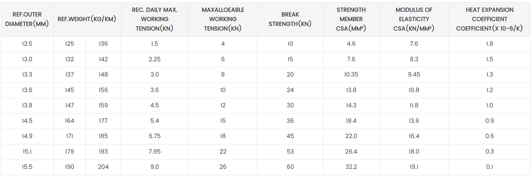Click the MAXALLOEABLE WORKING TENSION(KN) header
The height and width of the screenshot is (176, 532).
click(x=223, y=19)
